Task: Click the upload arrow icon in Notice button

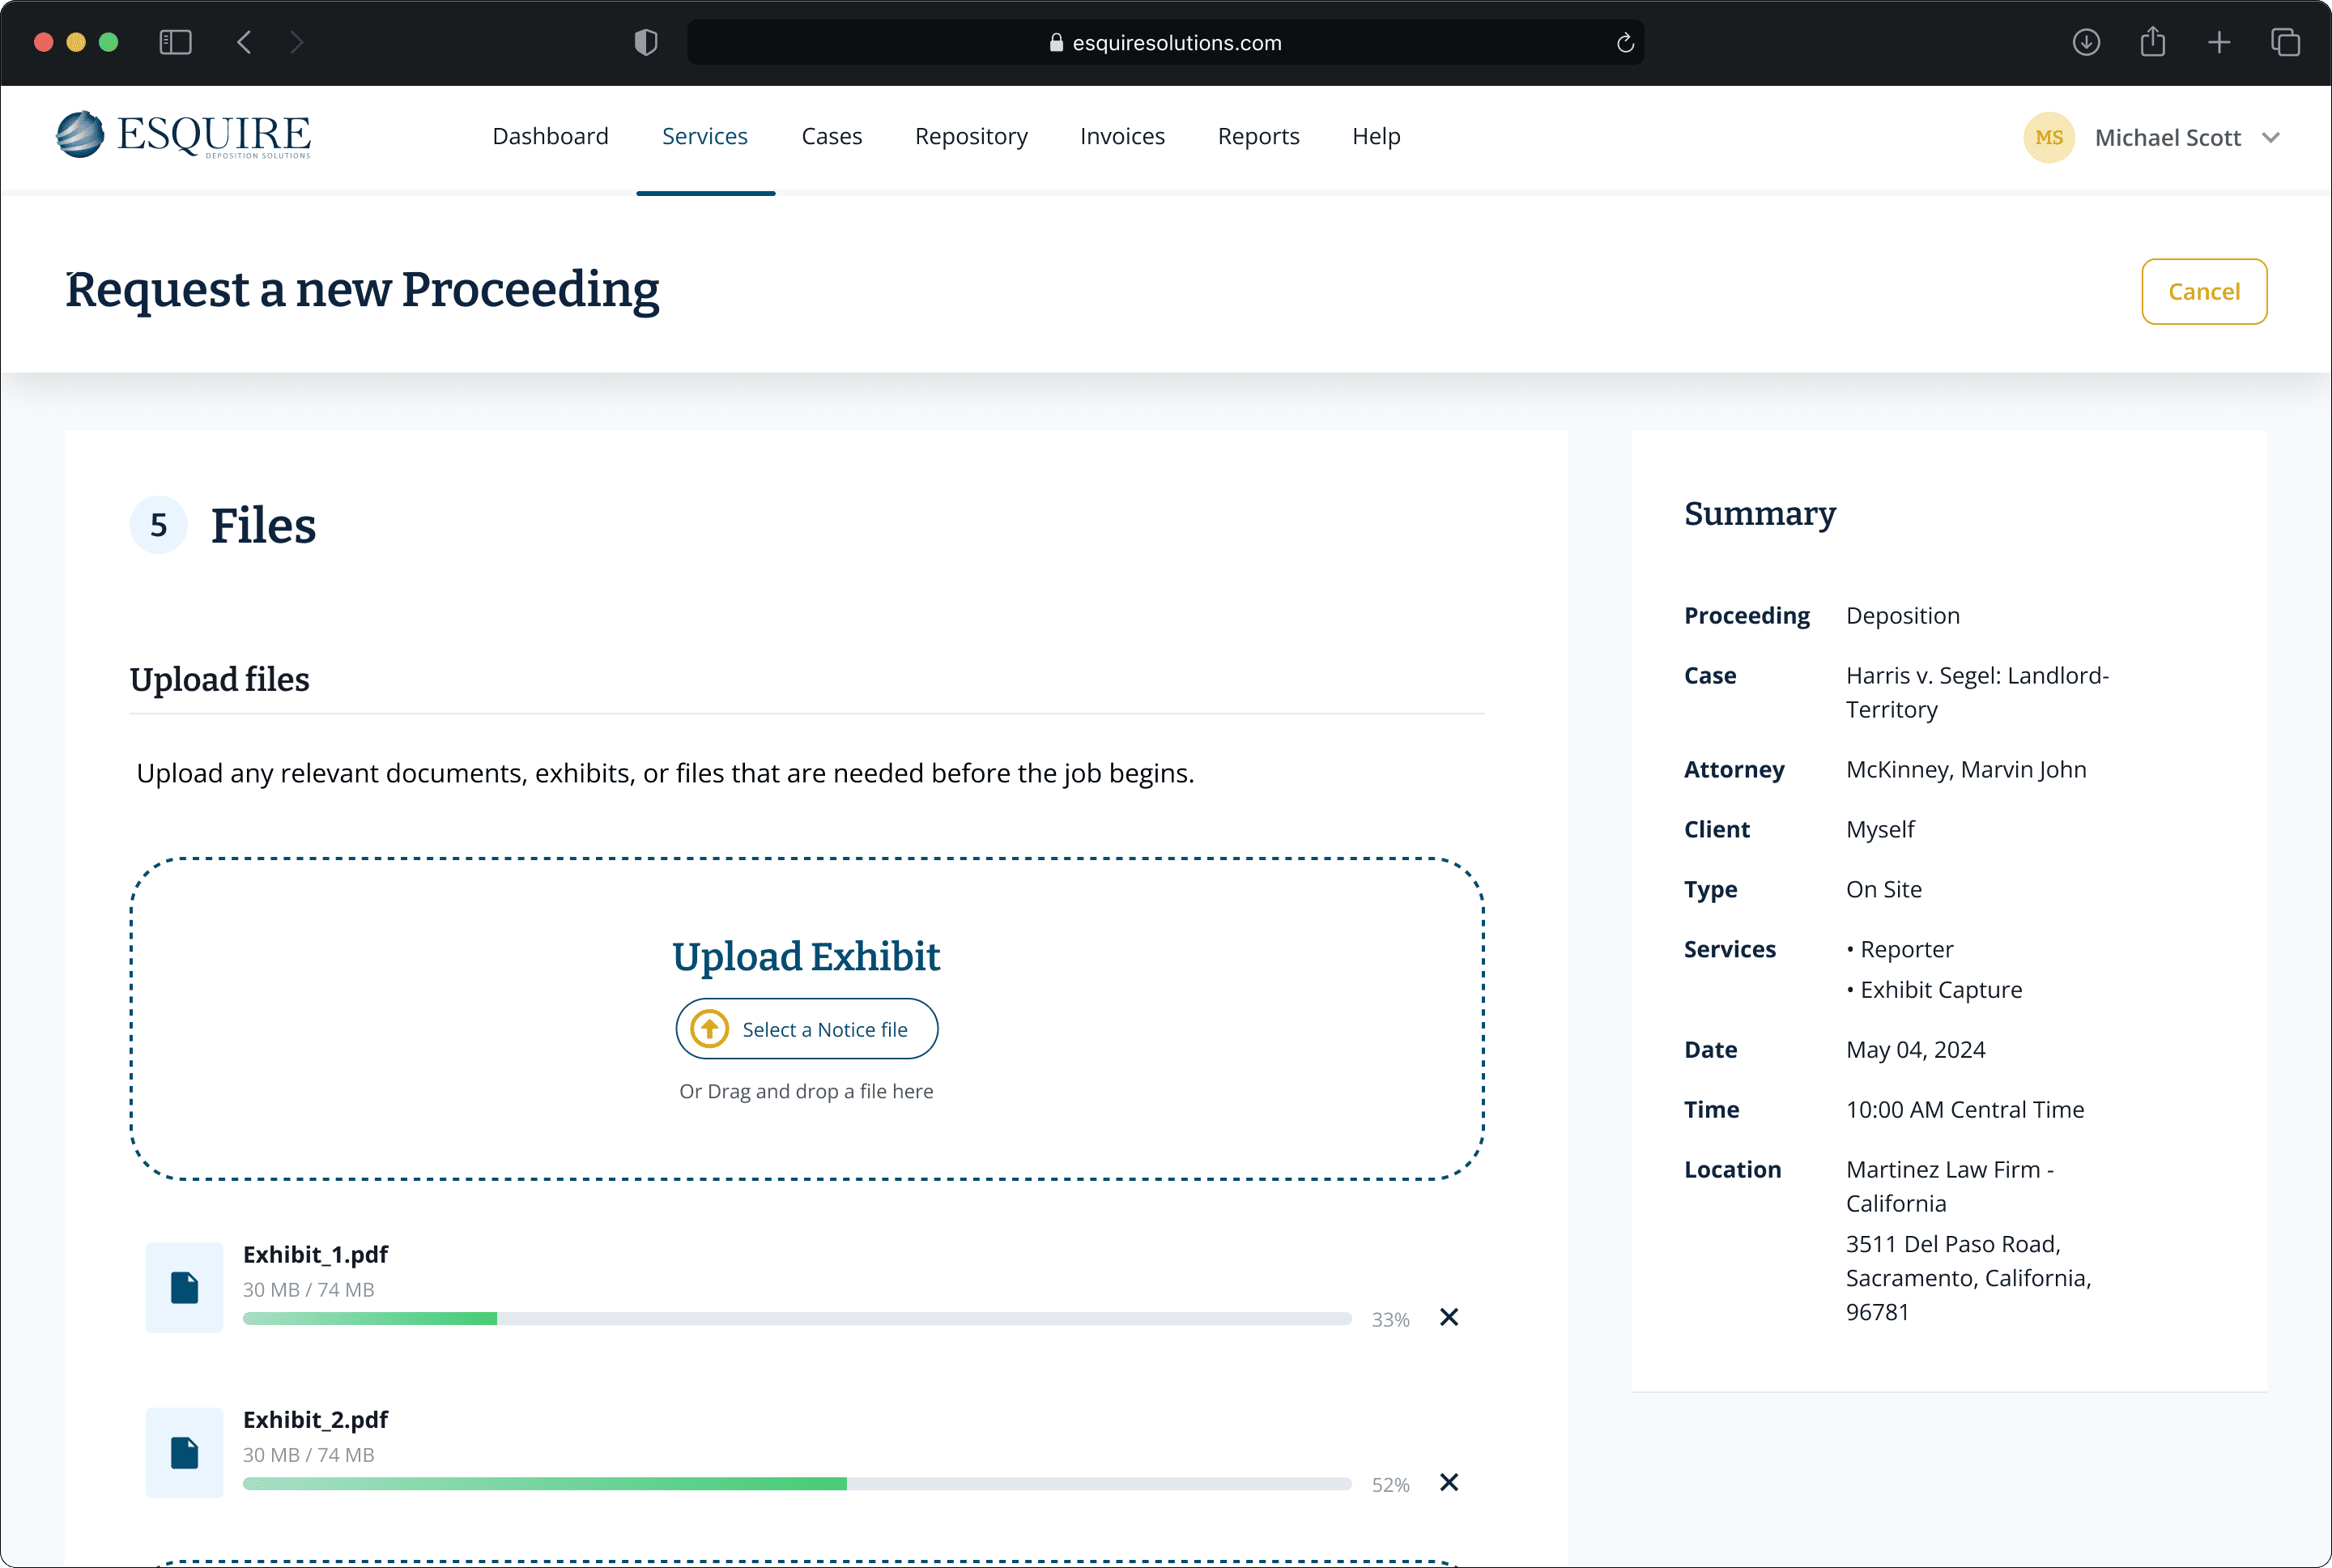Action: point(709,1028)
